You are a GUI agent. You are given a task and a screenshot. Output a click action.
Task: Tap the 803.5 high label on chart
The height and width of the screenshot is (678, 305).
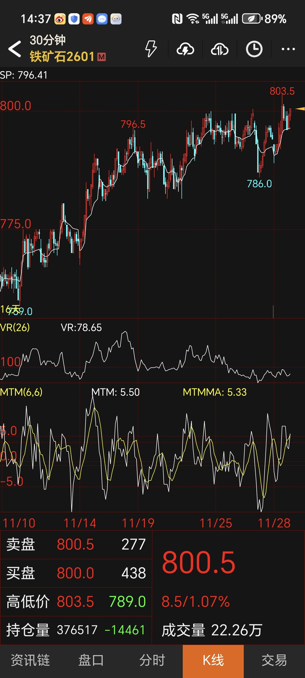(282, 91)
